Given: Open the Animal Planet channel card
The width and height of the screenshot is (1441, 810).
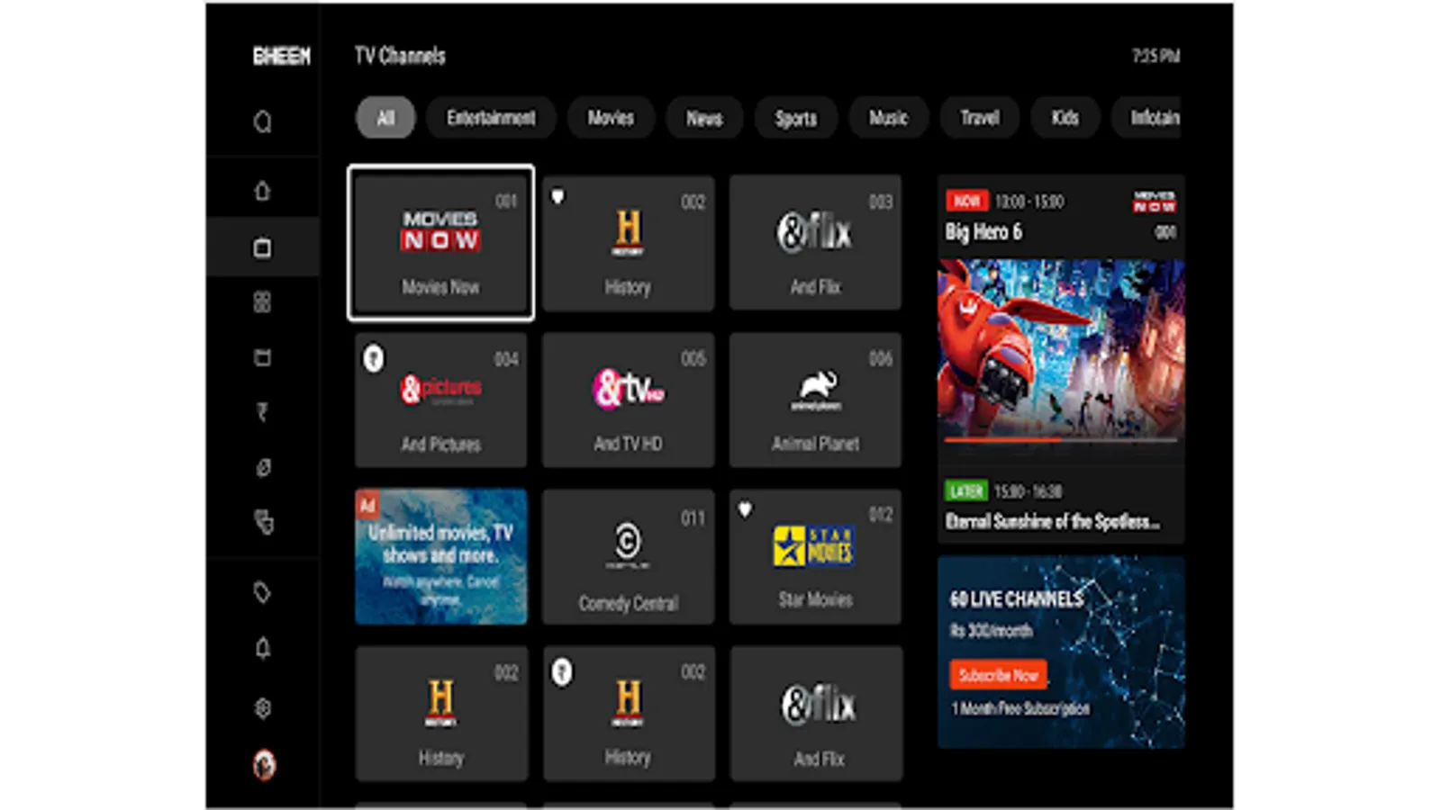Looking at the screenshot, I should tap(815, 400).
